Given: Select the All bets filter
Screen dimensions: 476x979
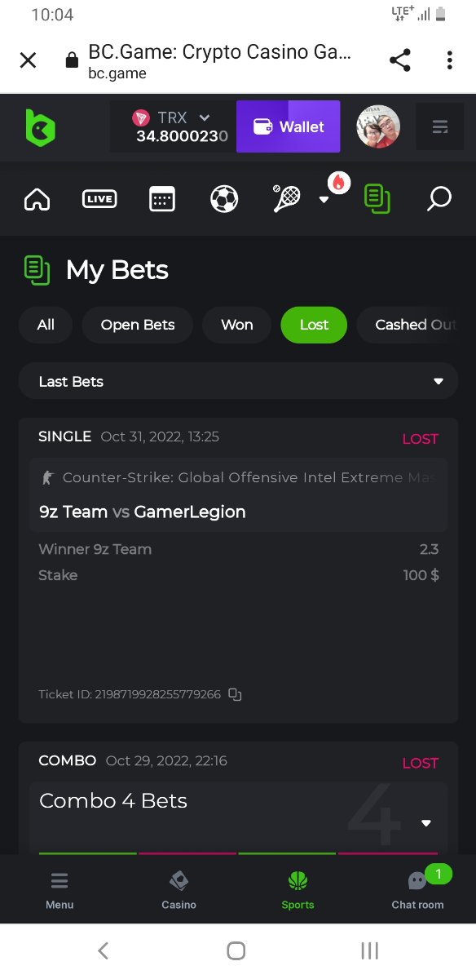Looking at the screenshot, I should coord(46,325).
